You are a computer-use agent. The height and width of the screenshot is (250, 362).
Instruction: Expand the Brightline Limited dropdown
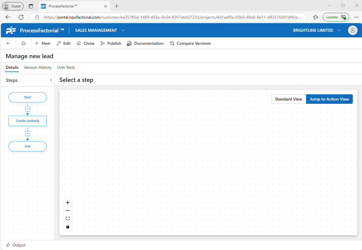(x=339, y=30)
